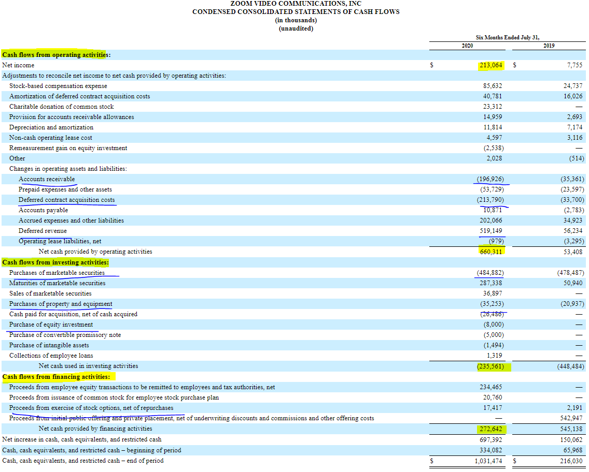Click the value 234,465

(490, 387)
